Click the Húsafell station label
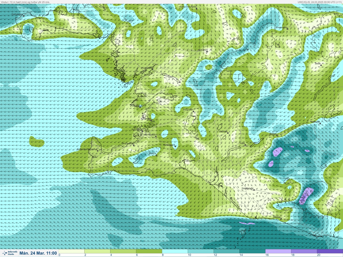The width and height of the screenshot is (343, 257). (203, 50)
